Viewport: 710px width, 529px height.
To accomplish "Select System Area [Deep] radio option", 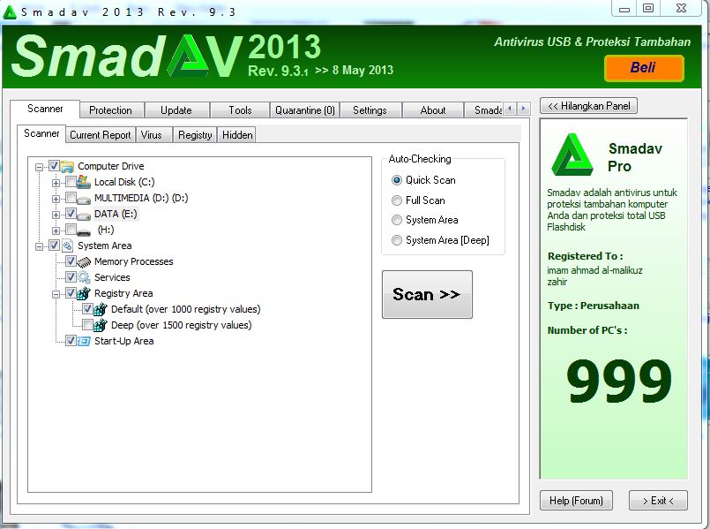I will coord(397,240).
